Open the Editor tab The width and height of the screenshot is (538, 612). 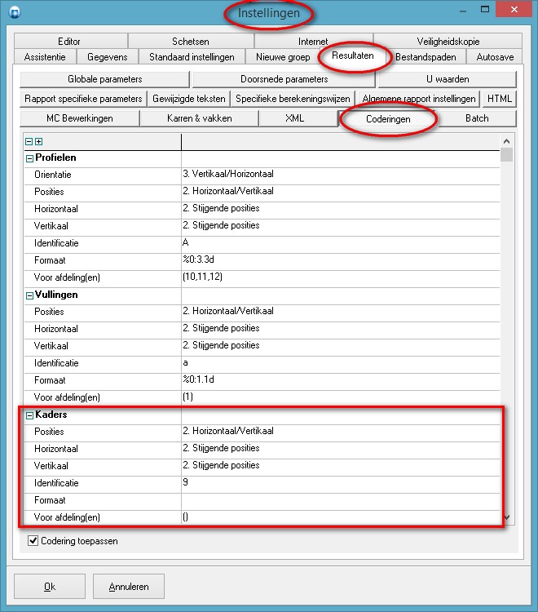[x=71, y=42]
